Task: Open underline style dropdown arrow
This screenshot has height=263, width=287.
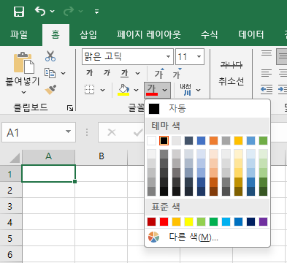Action: [137, 73]
